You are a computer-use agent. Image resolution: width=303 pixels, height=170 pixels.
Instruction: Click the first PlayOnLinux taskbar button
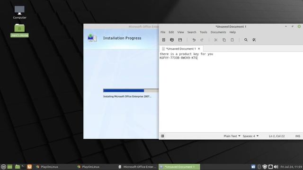pos(47,167)
